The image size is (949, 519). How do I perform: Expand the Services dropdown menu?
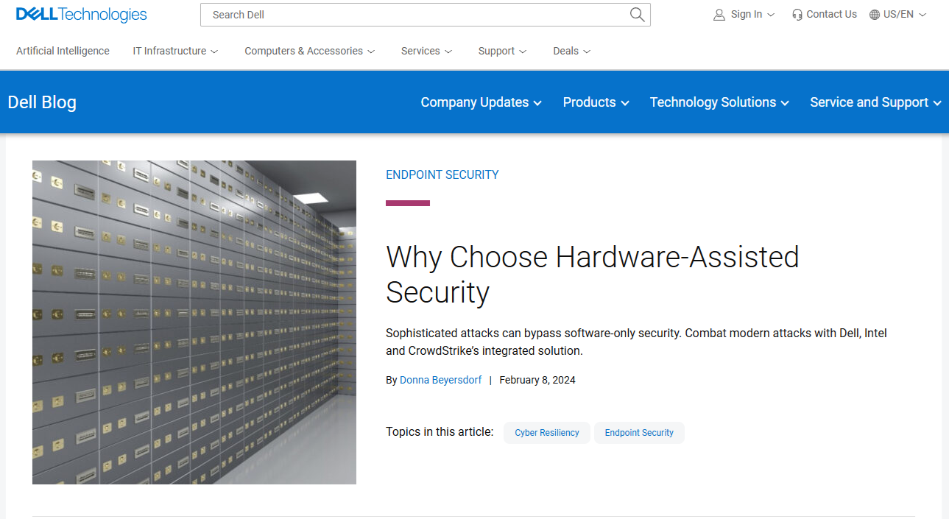click(426, 51)
